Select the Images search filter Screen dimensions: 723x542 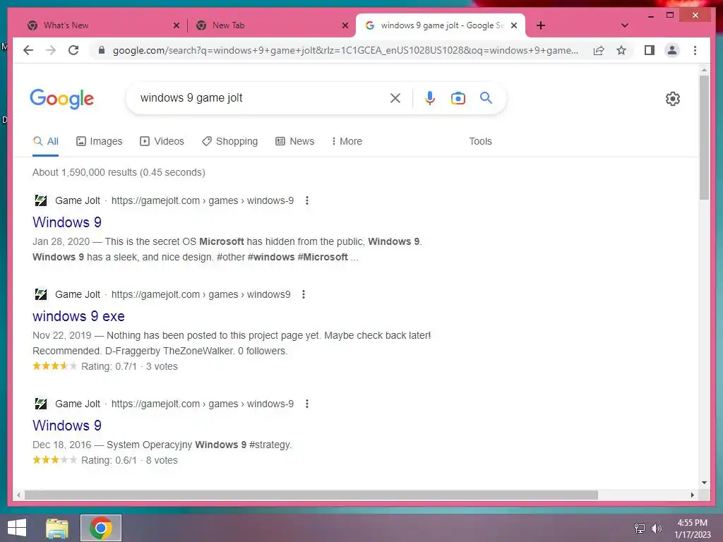pyautogui.click(x=99, y=141)
